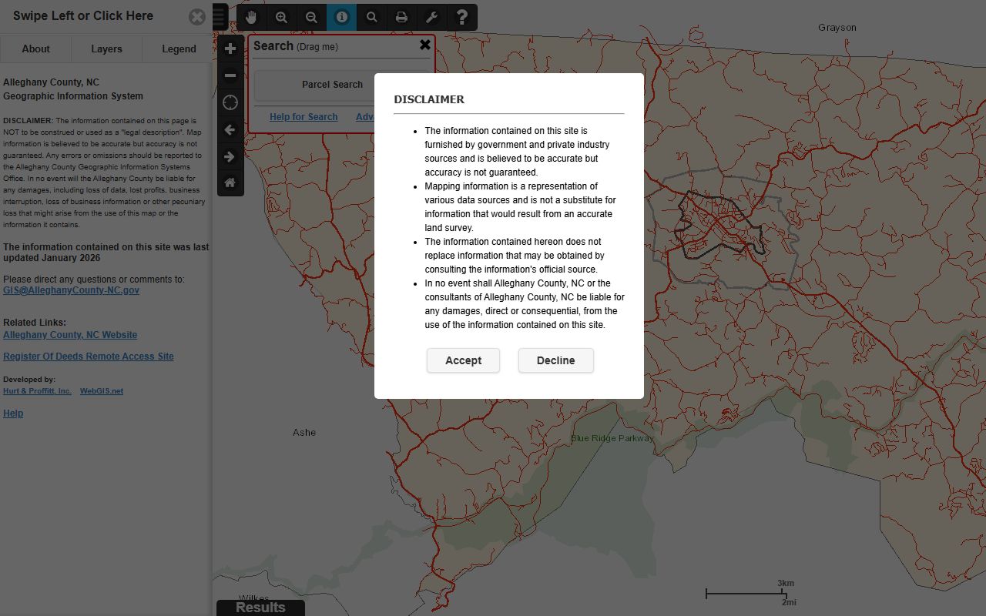
Task: Open Register Of Deeds Remote Access Site
Action: click(89, 357)
